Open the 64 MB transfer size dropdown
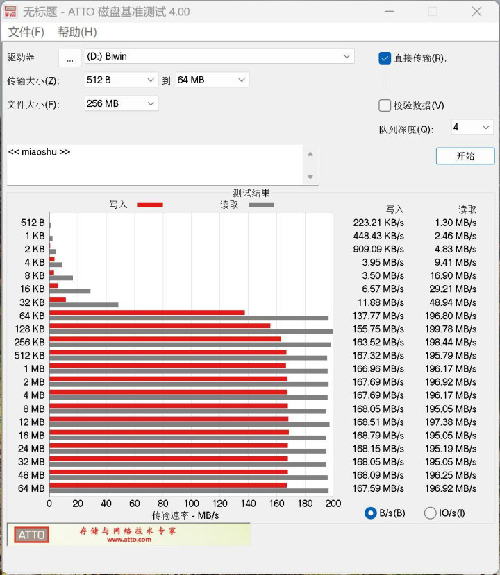The image size is (500, 575). point(212,80)
